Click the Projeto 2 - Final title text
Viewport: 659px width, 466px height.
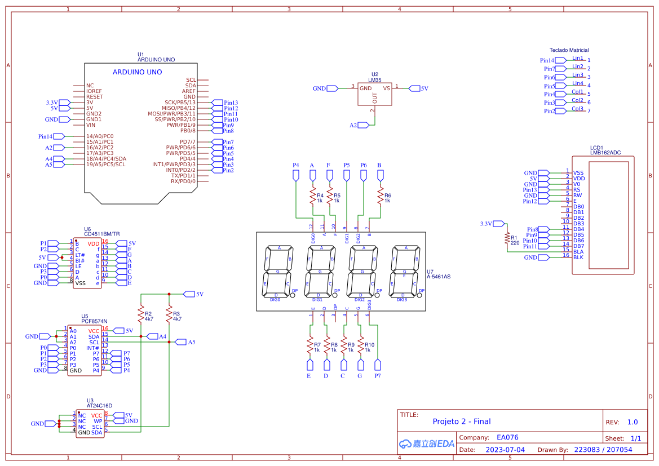click(461, 421)
